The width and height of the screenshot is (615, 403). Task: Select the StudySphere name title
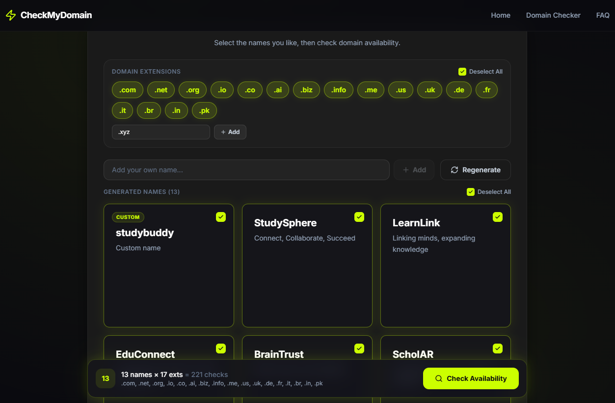point(285,223)
